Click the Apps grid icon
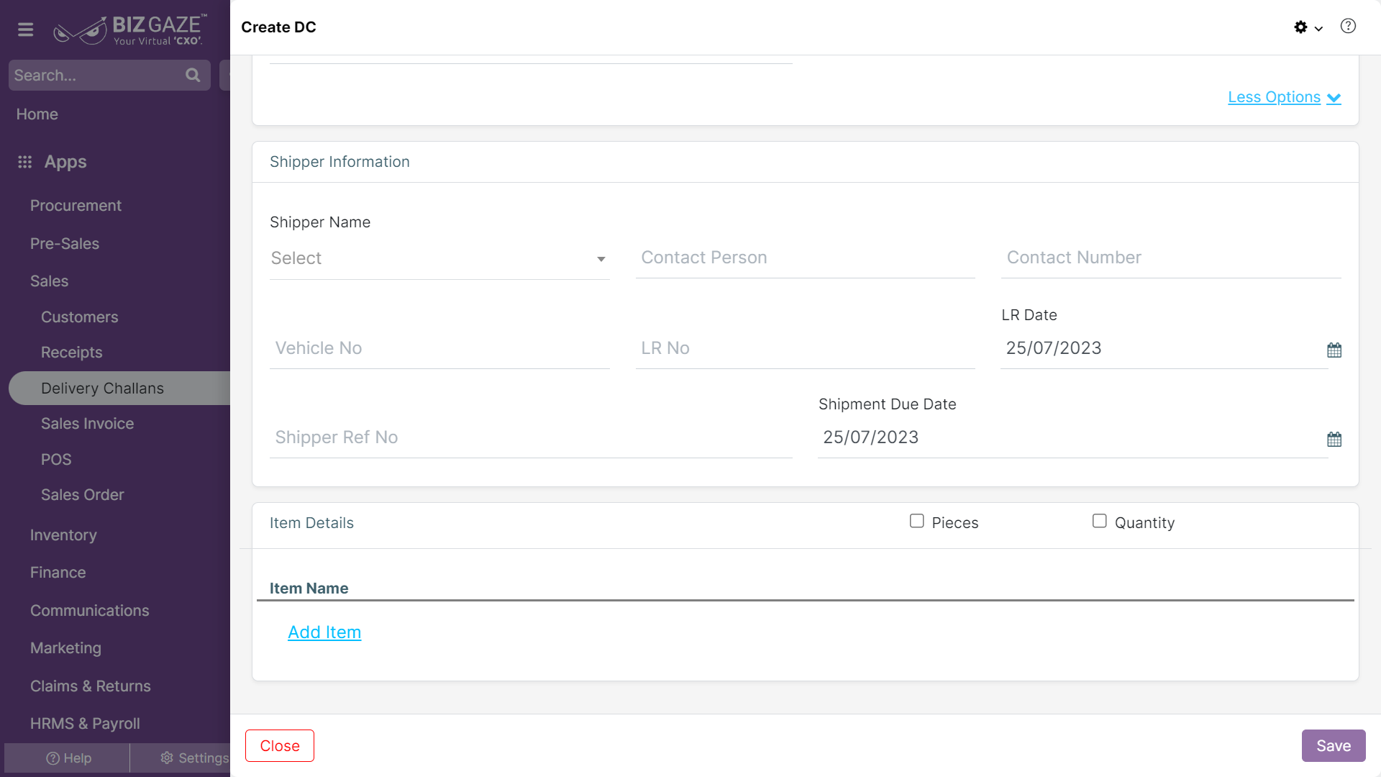Screen dimensions: 1381x777 coord(25,162)
